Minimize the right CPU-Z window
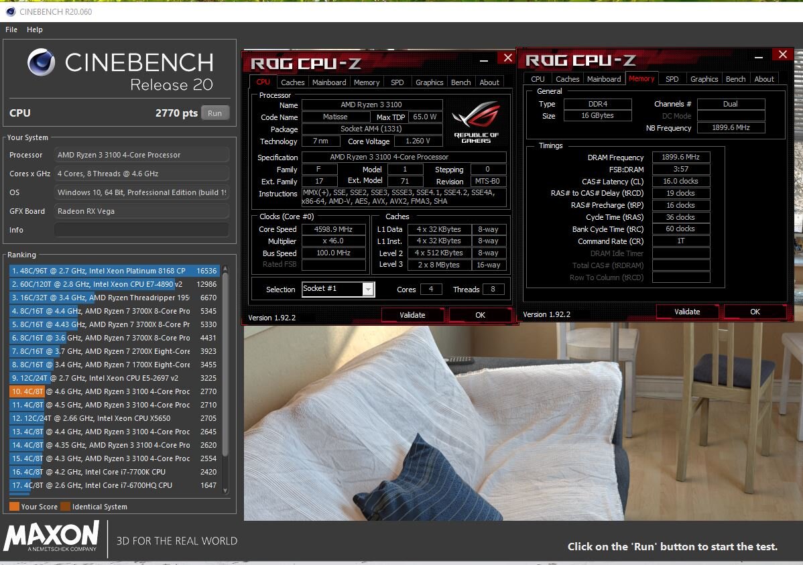Screen dimensions: 803x565 click(759, 58)
